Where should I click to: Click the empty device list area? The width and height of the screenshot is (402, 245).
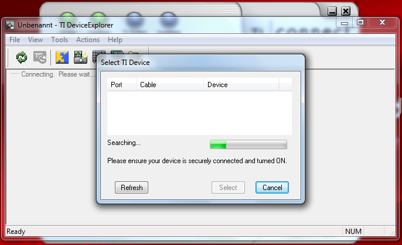199,113
